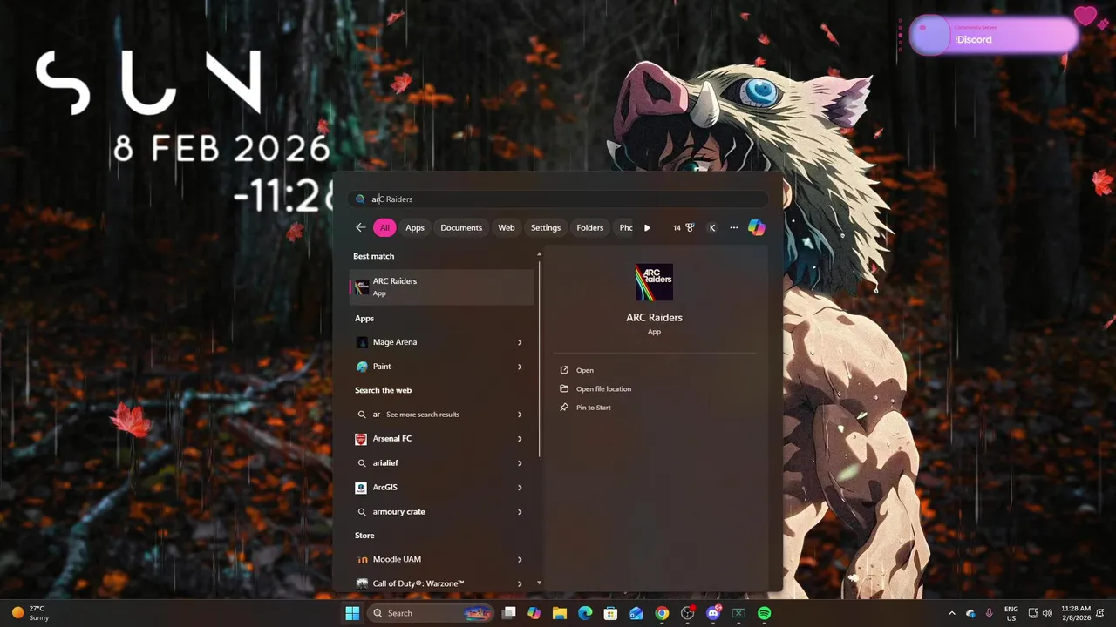Click taskbar Search box

click(x=430, y=613)
